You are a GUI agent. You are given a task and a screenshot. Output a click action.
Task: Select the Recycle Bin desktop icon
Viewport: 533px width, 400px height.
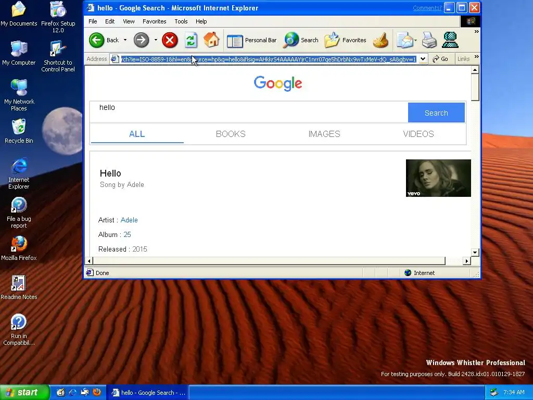click(x=19, y=131)
